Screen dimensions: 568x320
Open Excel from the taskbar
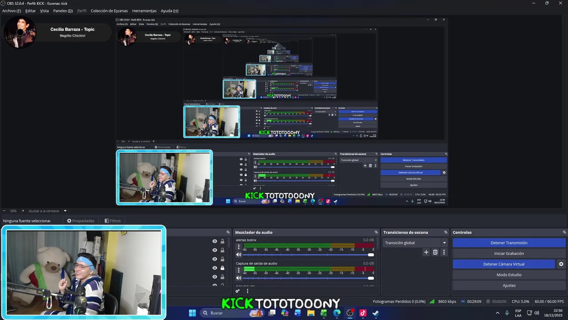coord(323,313)
